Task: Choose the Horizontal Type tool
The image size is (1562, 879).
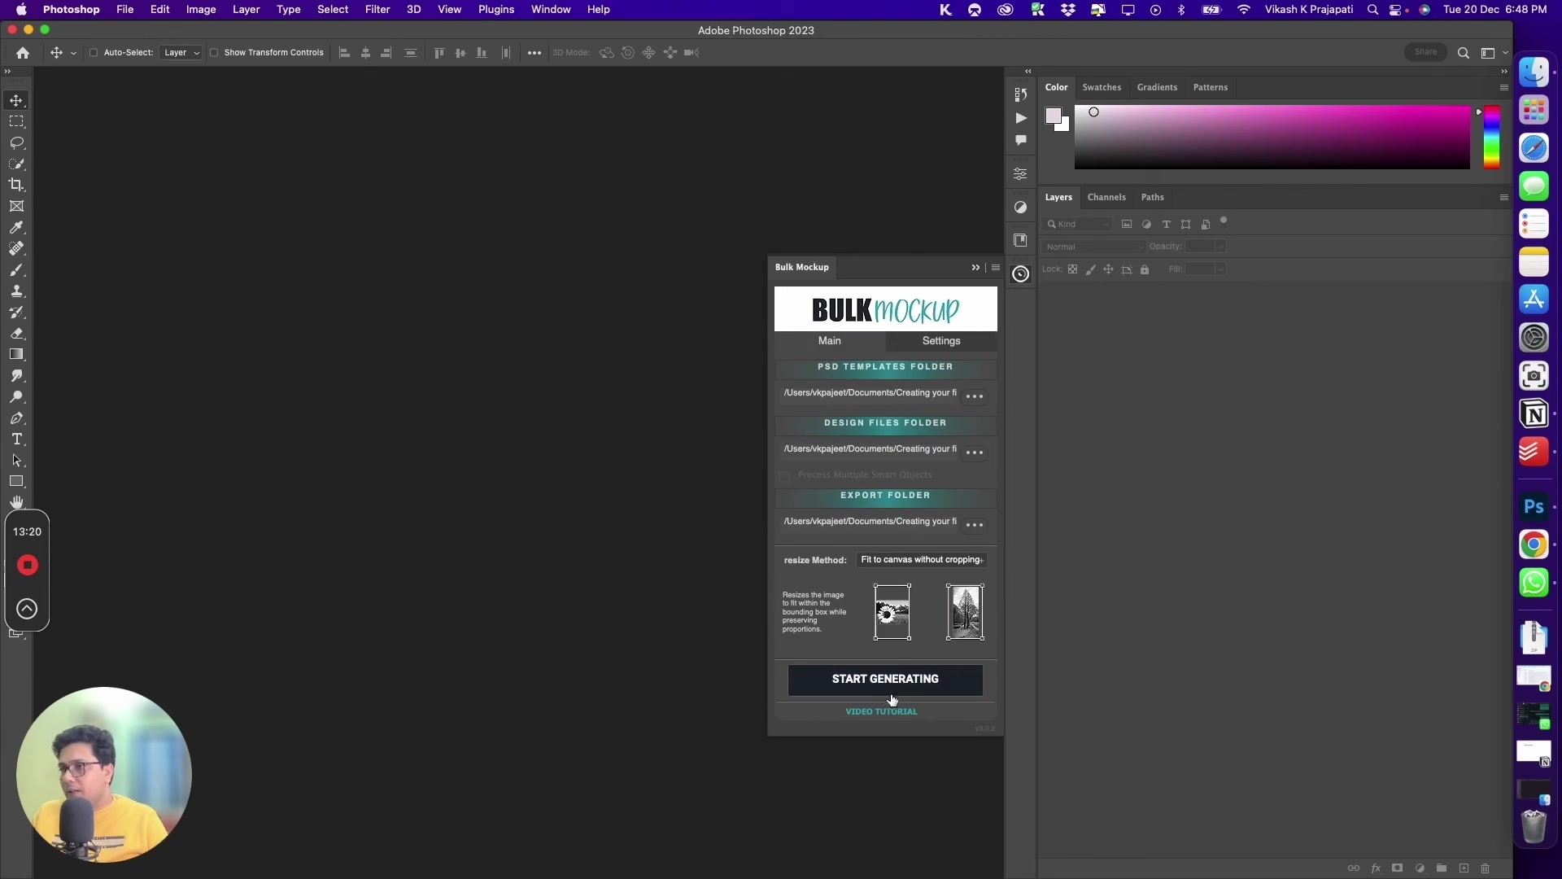Action: pos(16,439)
